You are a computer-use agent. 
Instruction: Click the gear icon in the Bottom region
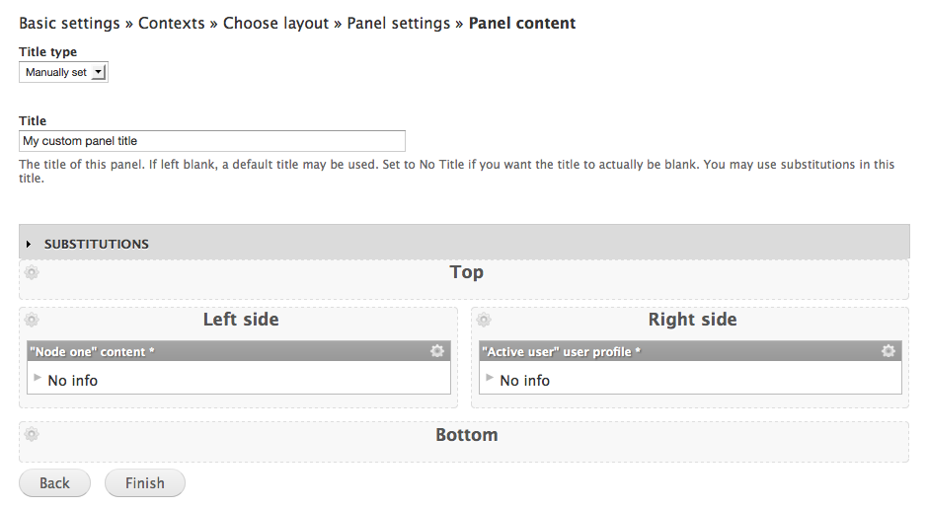(32, 435)
